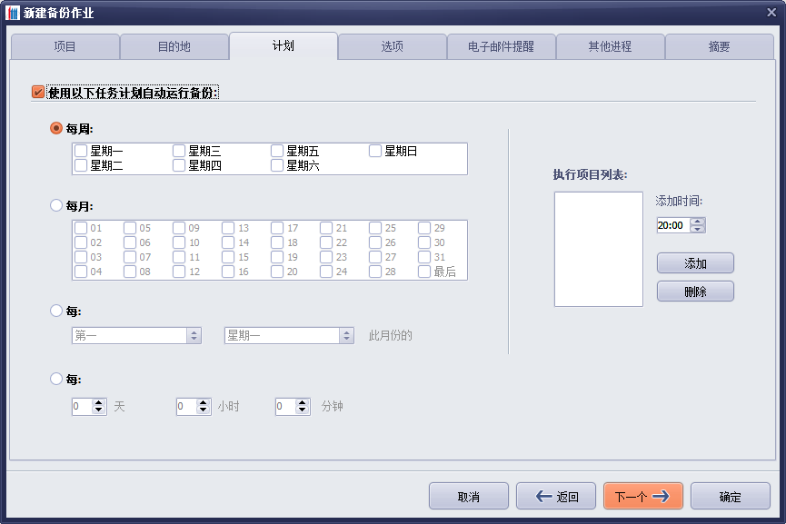Select the 每月 radio button
This screenshot has width=786, height=524.
56,205
